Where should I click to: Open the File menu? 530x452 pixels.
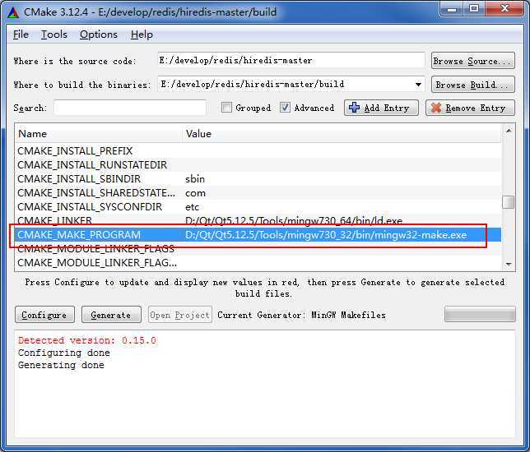click(x=21, y=35)
